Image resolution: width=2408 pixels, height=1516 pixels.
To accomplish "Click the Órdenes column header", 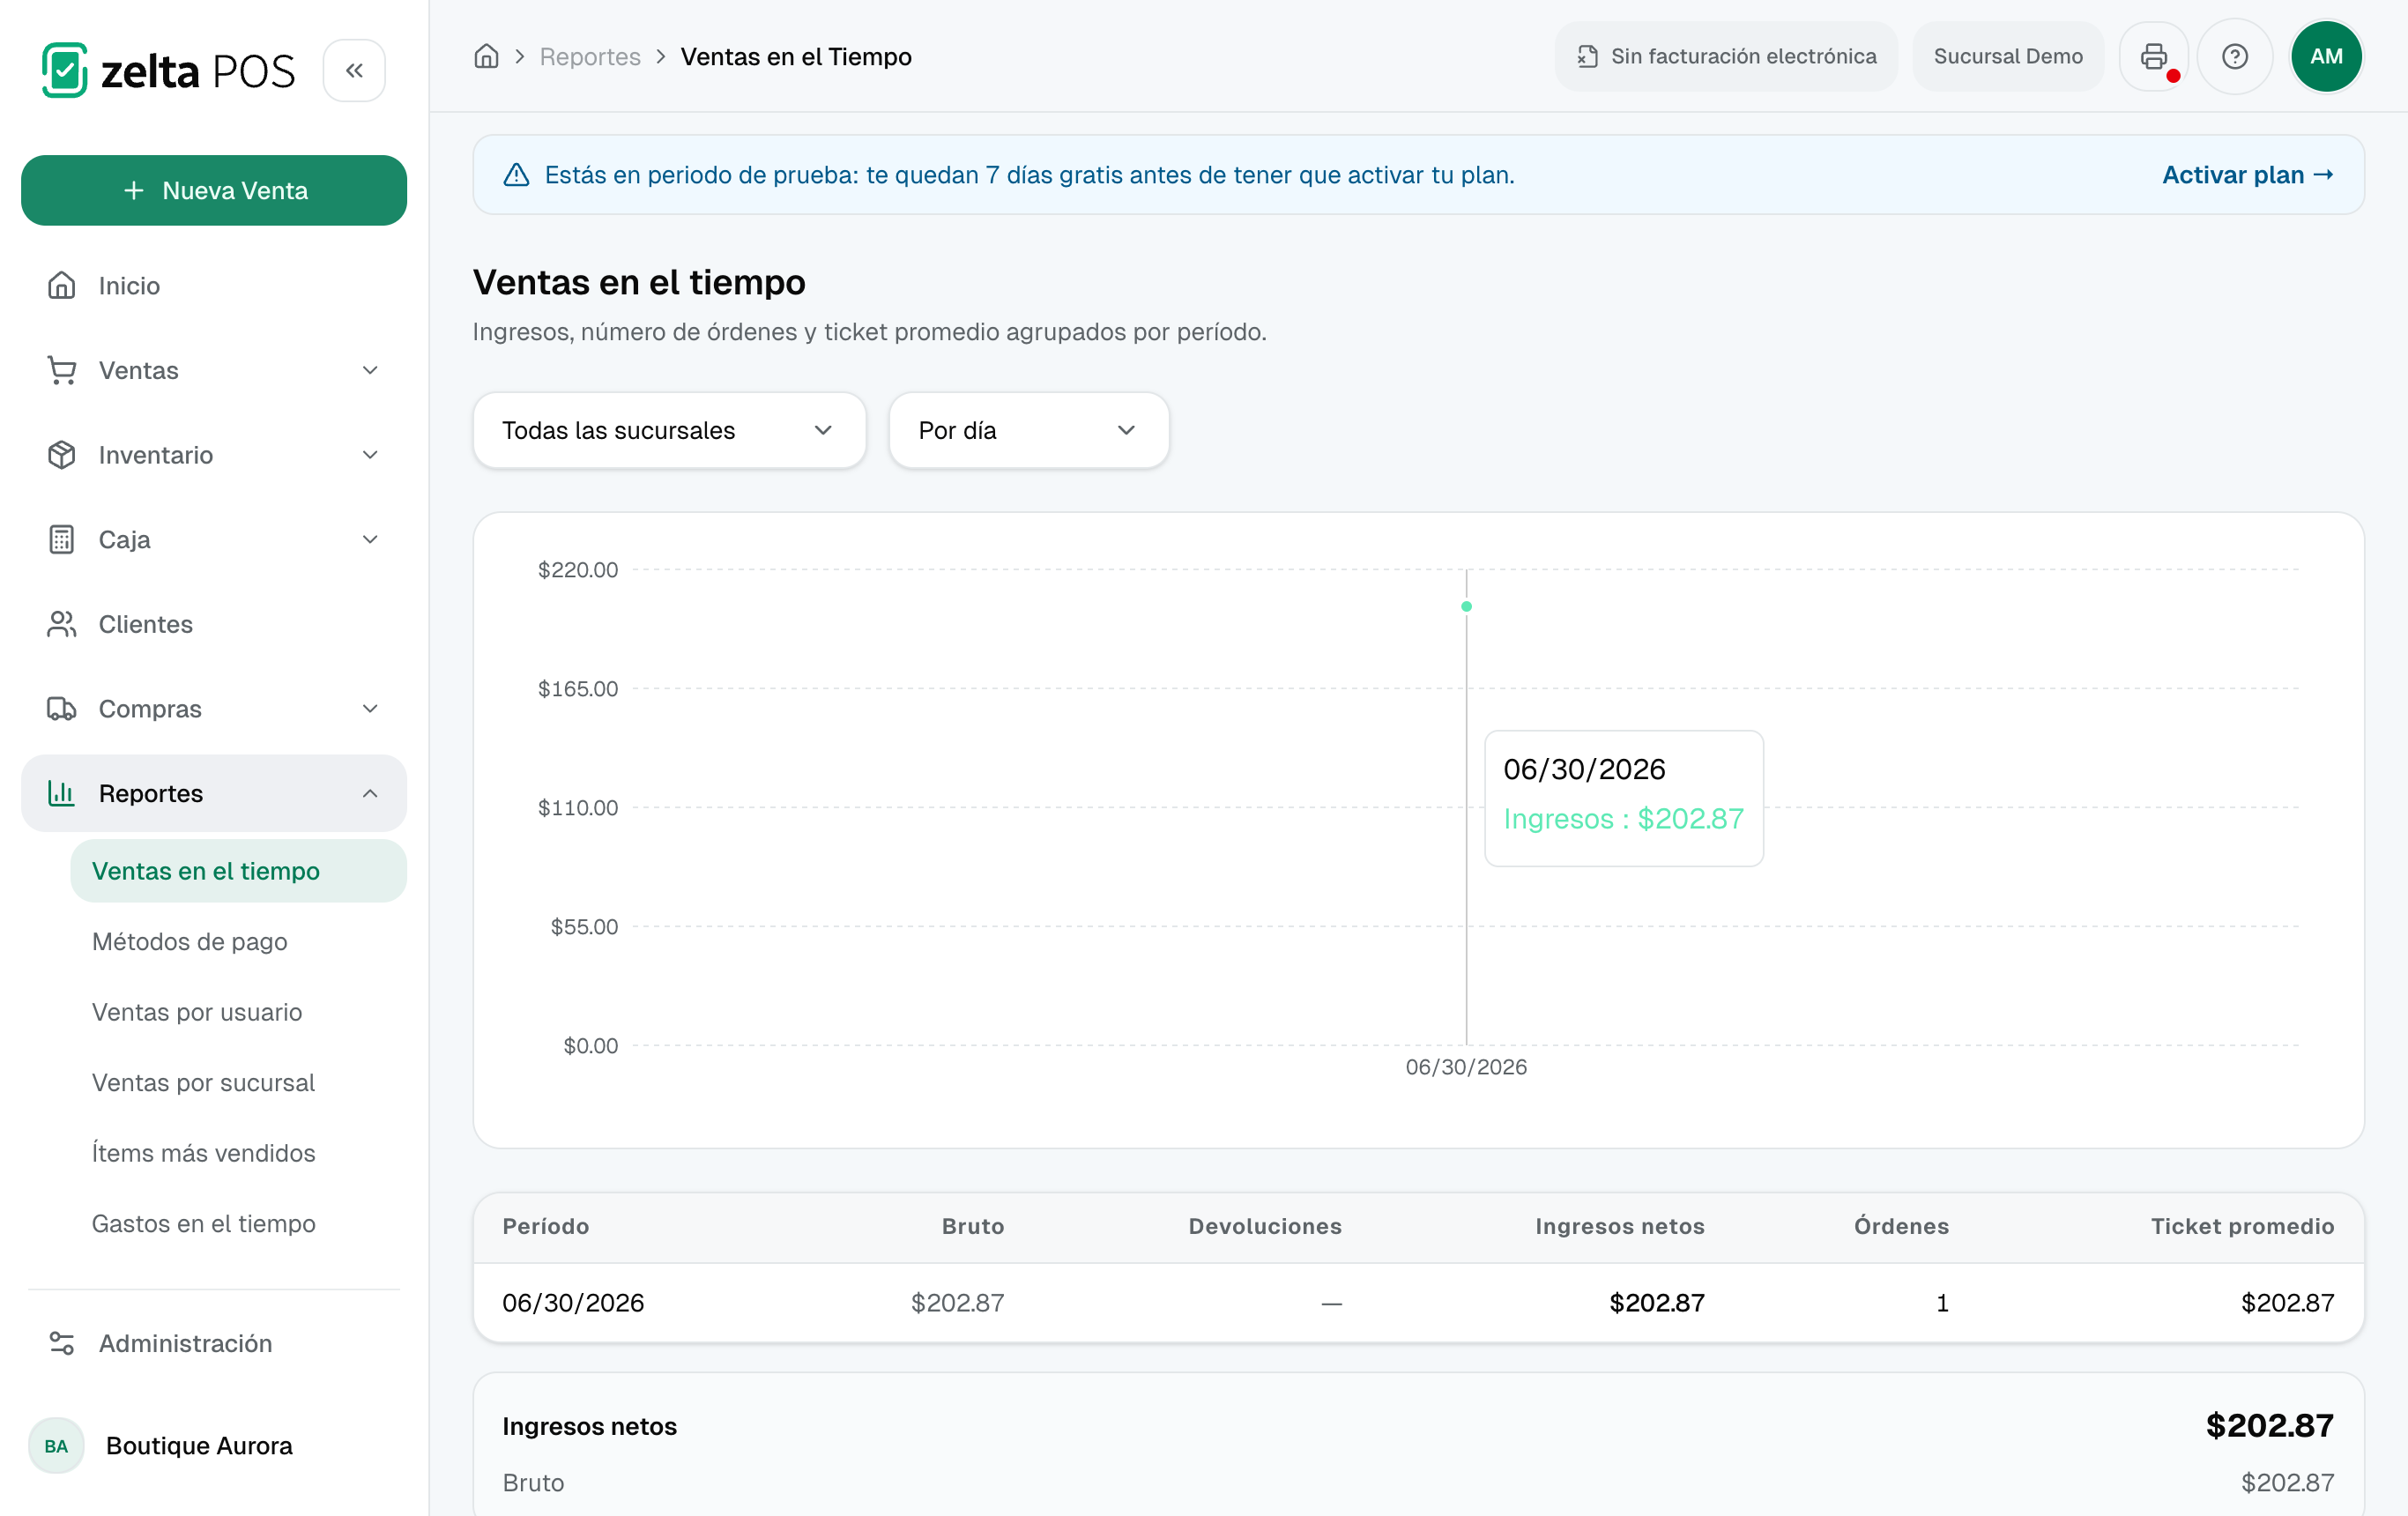I will point(1901,1226).
